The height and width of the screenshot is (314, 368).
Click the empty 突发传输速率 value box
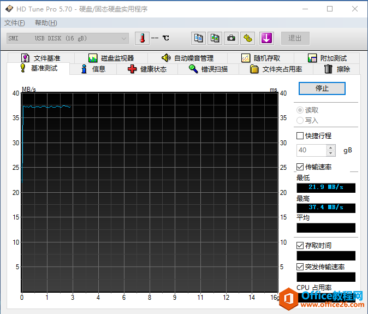(326, 277)
